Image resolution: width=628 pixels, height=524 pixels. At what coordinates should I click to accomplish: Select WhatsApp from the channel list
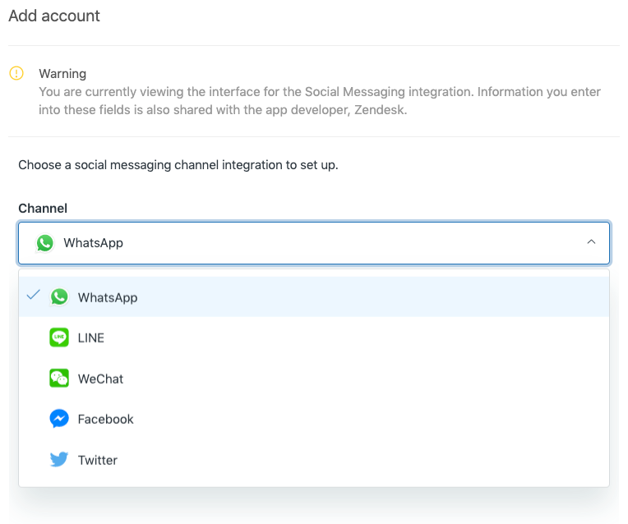coord(108,297)
